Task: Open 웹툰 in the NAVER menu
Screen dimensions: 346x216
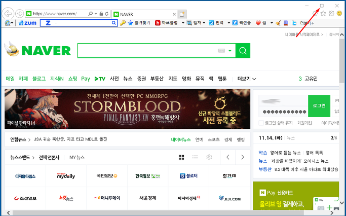Action: click(222, 79)
